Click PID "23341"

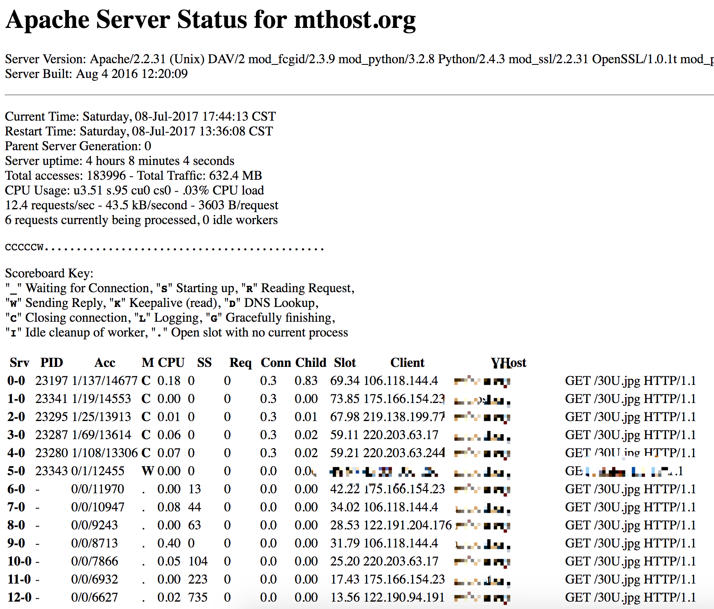[51, 399]
